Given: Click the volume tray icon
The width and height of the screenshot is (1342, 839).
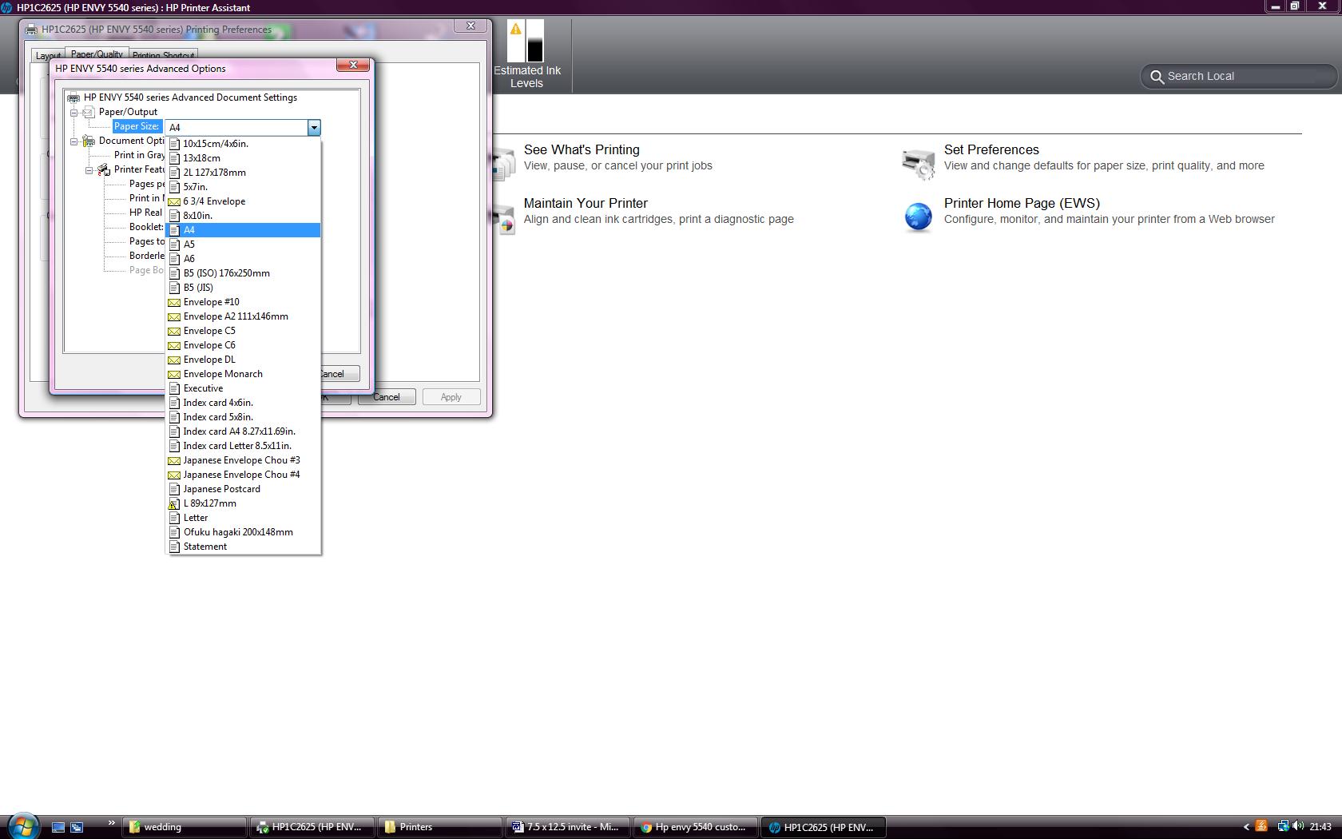Looking at the screenshot, I should click(x=1298, y=826).
